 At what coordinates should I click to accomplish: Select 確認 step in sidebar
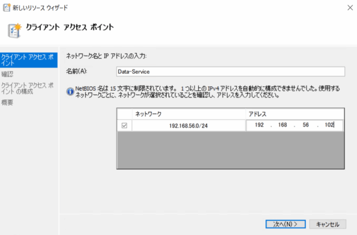(x=7, y=74)
